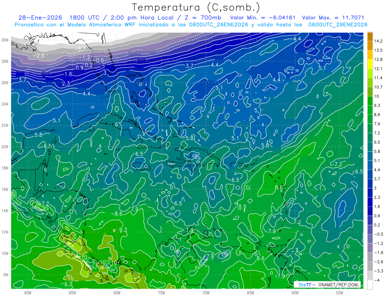385x297 pixels.
Task: Click the colorbar label '12.1'
Action: 379,69
